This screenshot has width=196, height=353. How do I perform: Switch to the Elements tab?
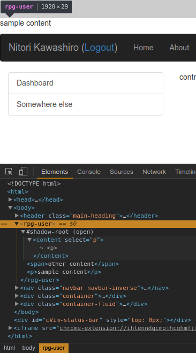click(x=55, y=172)
